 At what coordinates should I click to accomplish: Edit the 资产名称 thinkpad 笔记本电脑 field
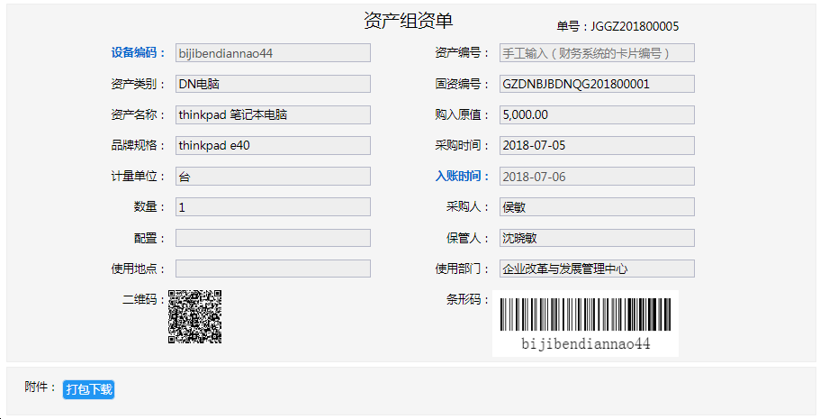point(273,115)
